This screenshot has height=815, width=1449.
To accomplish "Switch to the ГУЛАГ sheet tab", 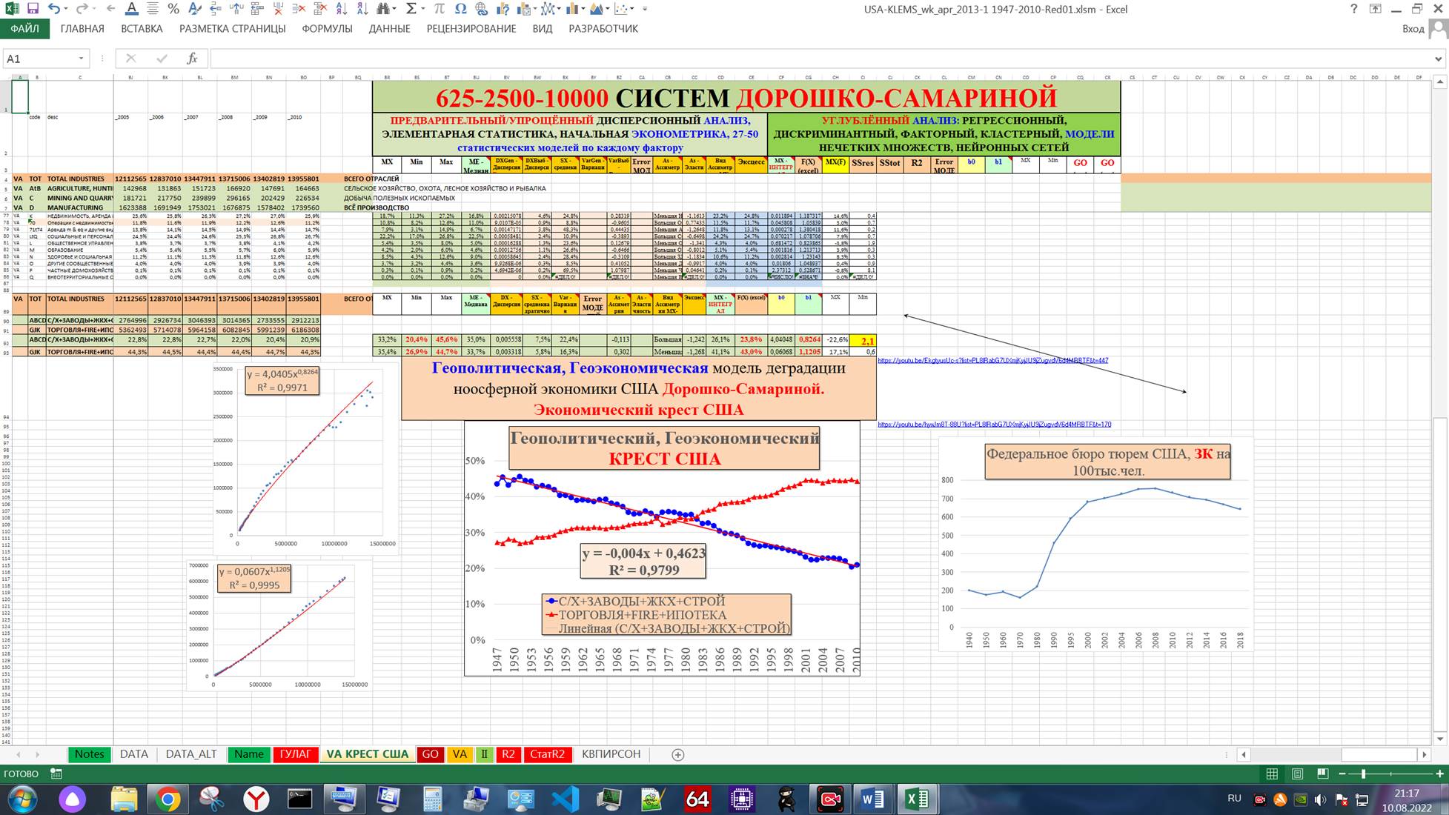I will [295, 754].
